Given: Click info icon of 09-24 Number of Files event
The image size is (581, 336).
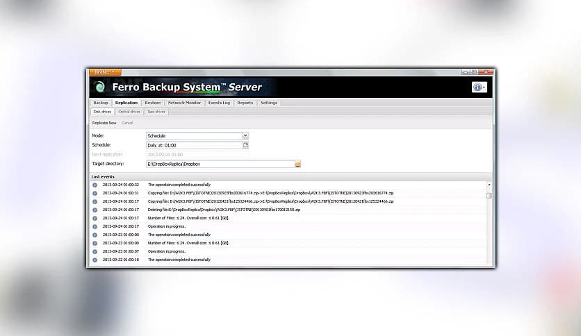Looking at the screenshot, I should tap(95, 218).
